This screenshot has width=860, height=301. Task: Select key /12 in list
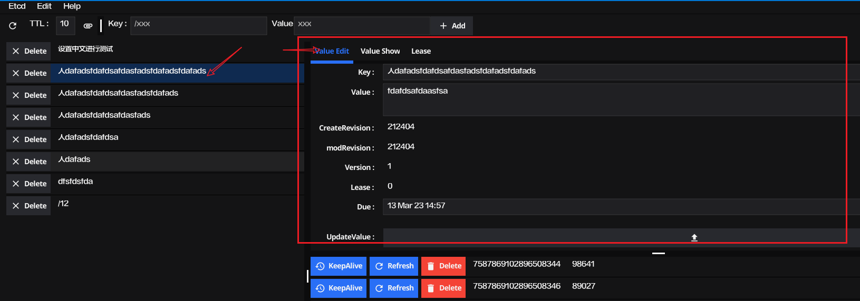(x=177, y=206)
